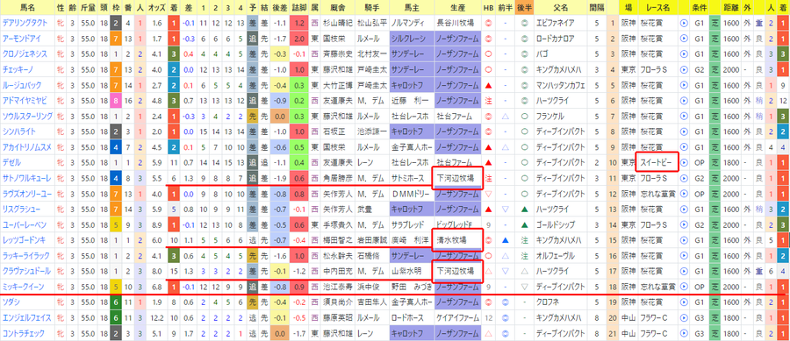Select the horse name ラッキーライラック
This screenshot has height=341, width=790.
click(x=25, y=256)
